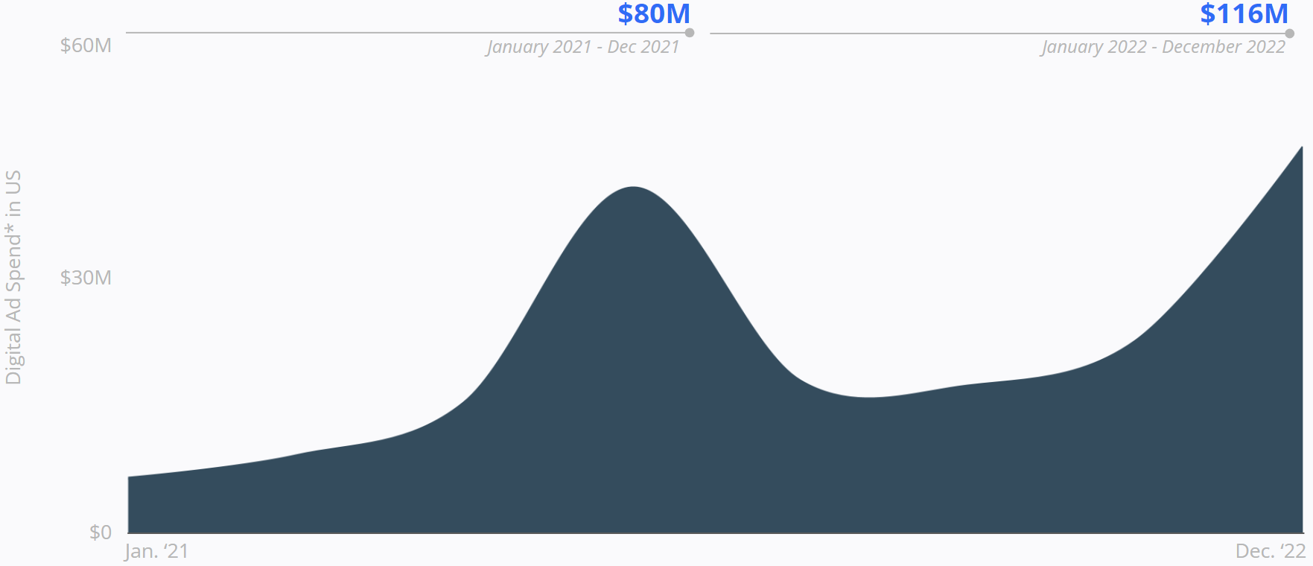Screen dimensions: 1313x566
Task: Click the Digital Ad Spend* in US axis title
Action: point(13,277)
